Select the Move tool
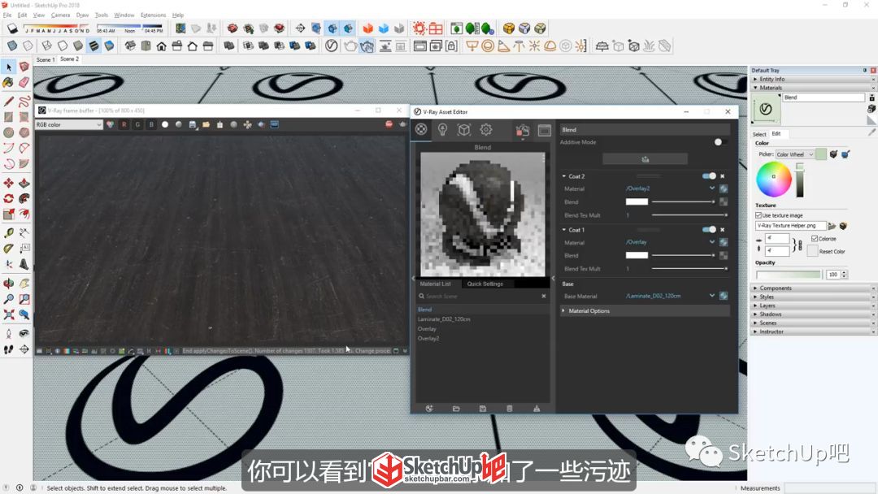The height and width of the screenshot is (494, 878). click(8, 183)
